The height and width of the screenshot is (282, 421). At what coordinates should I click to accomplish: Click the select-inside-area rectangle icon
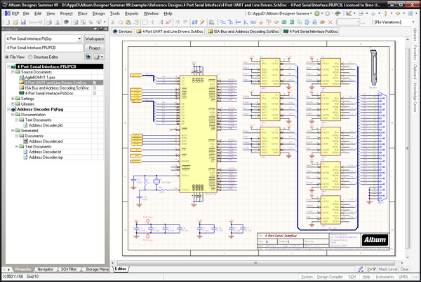[x=145, y=22]
